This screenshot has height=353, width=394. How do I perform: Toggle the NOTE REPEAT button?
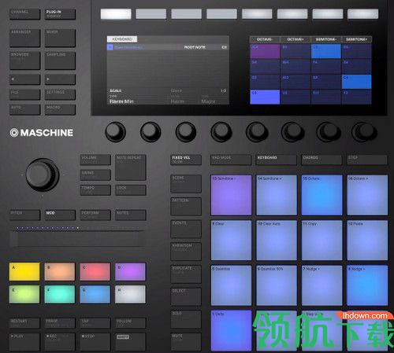pos(131,167)
